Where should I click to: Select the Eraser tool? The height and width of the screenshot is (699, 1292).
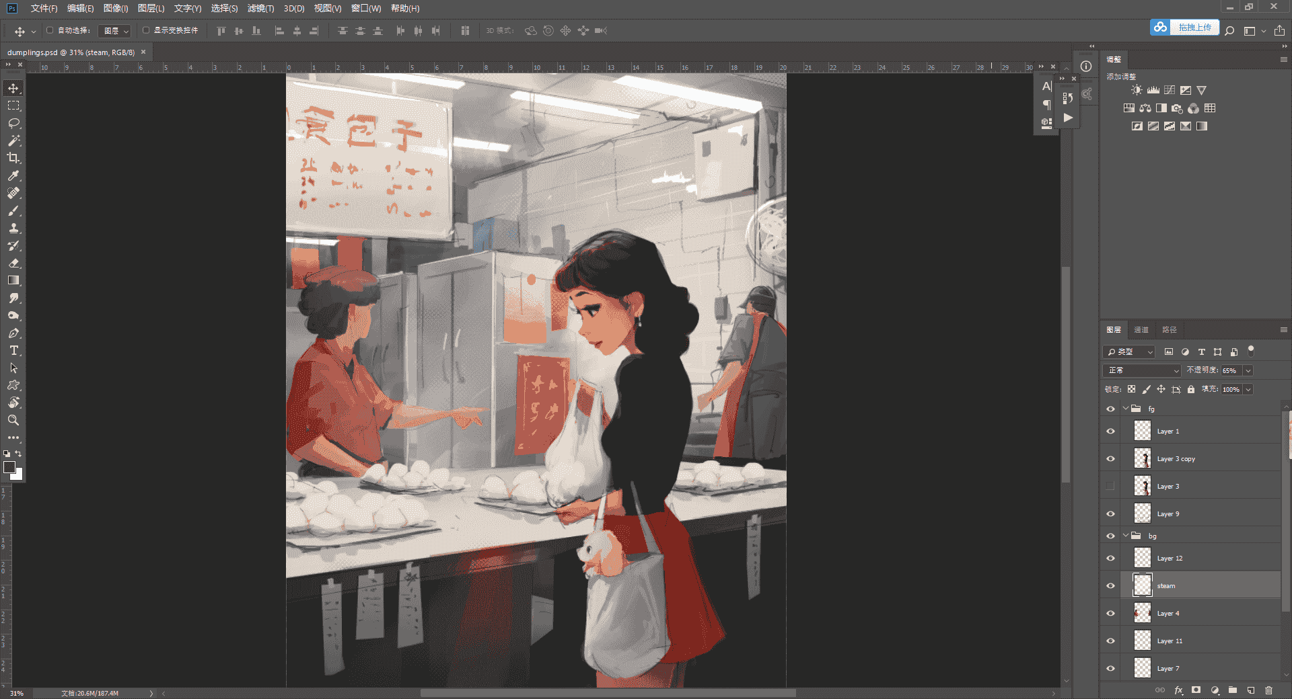(x=13, y=263)
